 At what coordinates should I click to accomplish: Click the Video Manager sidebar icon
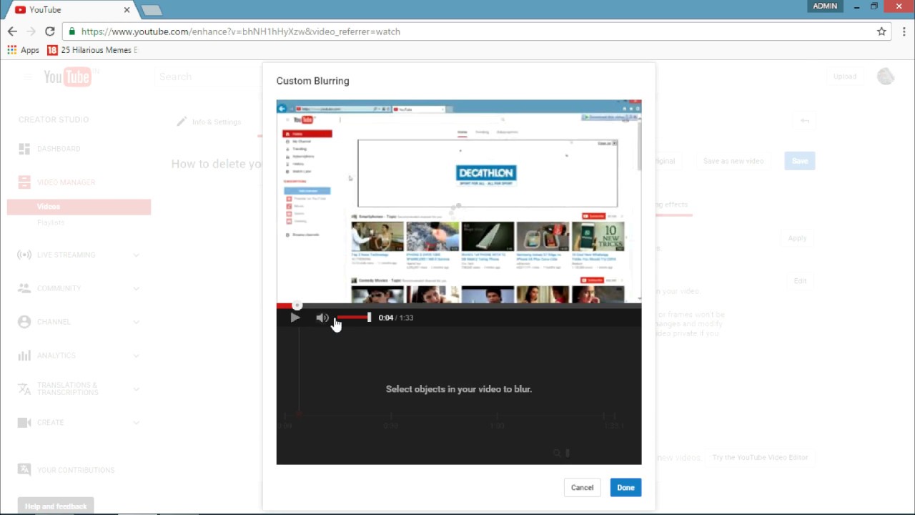click(24, 182)
